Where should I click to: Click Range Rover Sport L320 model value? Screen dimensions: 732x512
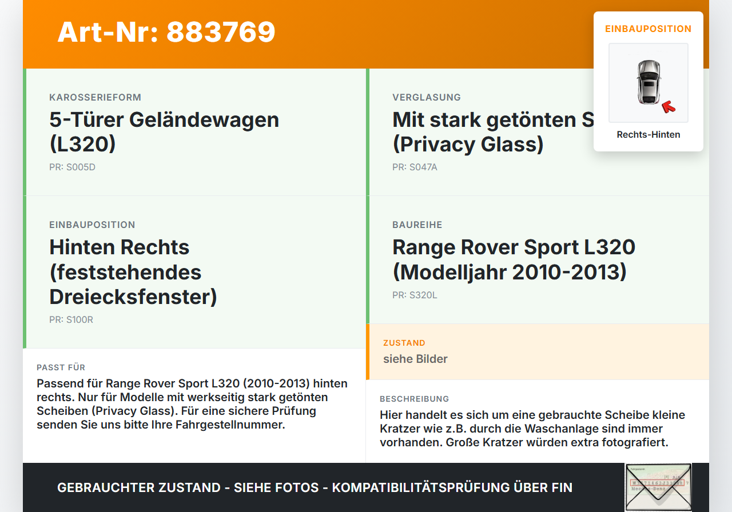[514, 259]
